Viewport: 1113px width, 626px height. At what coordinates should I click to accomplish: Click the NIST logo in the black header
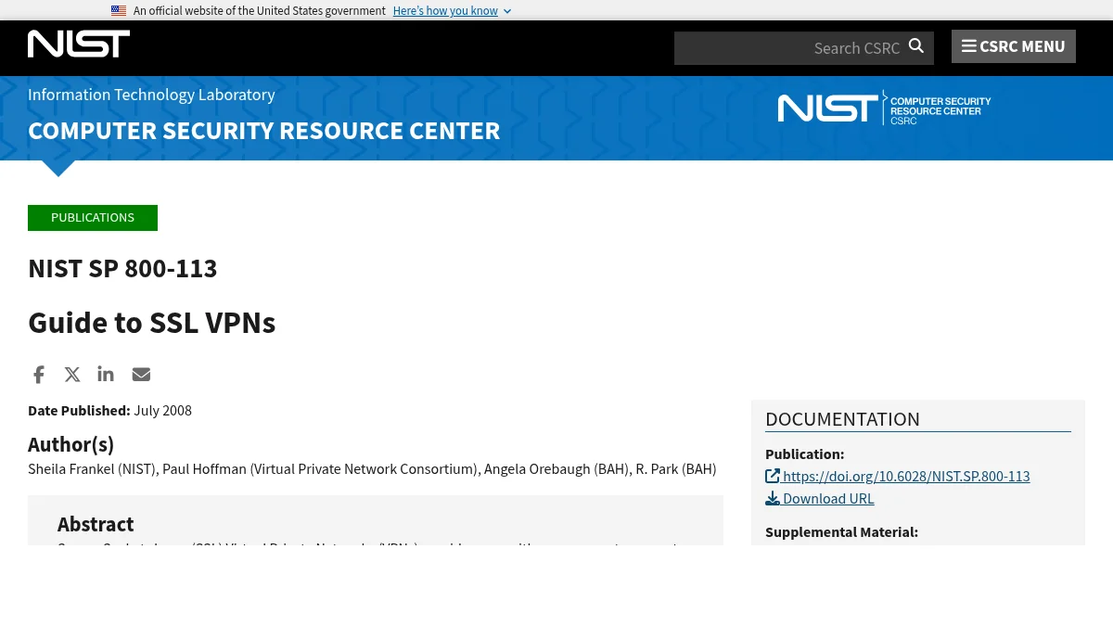[79, 44]
